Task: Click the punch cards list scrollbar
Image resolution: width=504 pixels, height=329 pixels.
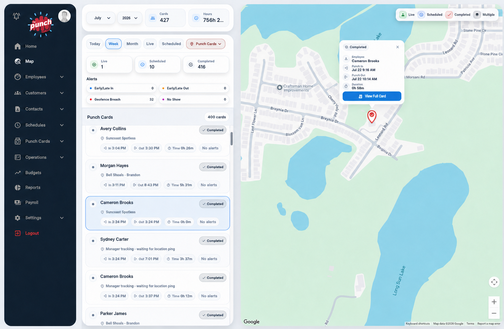Action: click(231, 139)
